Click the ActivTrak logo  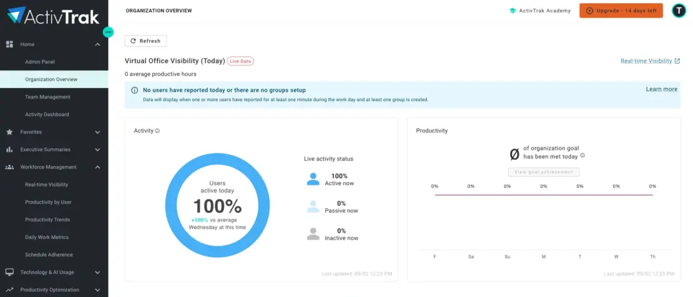click(53, 16)
